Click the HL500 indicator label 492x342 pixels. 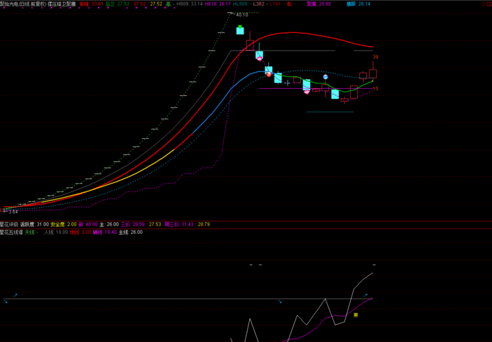(x=240, y=4)
